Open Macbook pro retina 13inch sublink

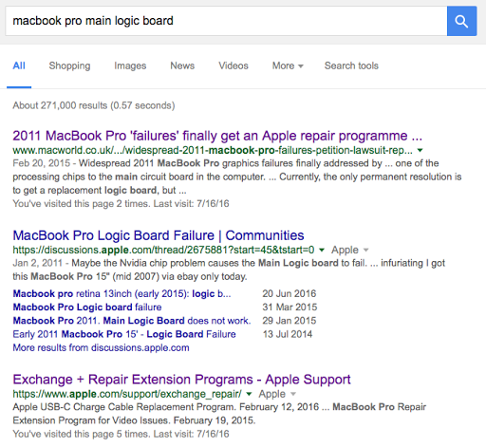tap(121, 293)
